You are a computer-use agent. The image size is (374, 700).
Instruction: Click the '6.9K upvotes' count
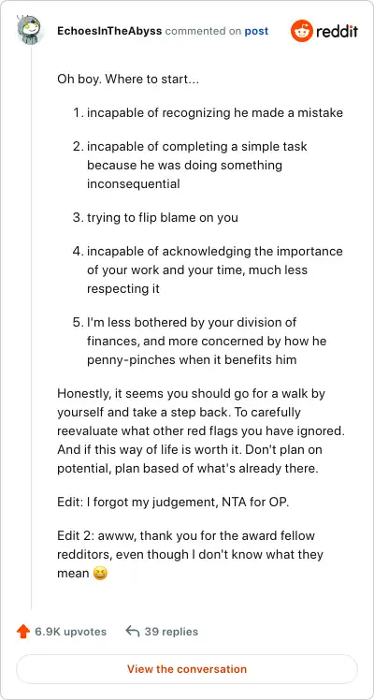coord(70,632)
